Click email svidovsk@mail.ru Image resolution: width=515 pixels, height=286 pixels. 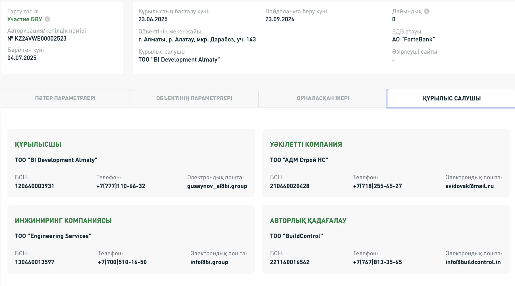tap(469, 186)
